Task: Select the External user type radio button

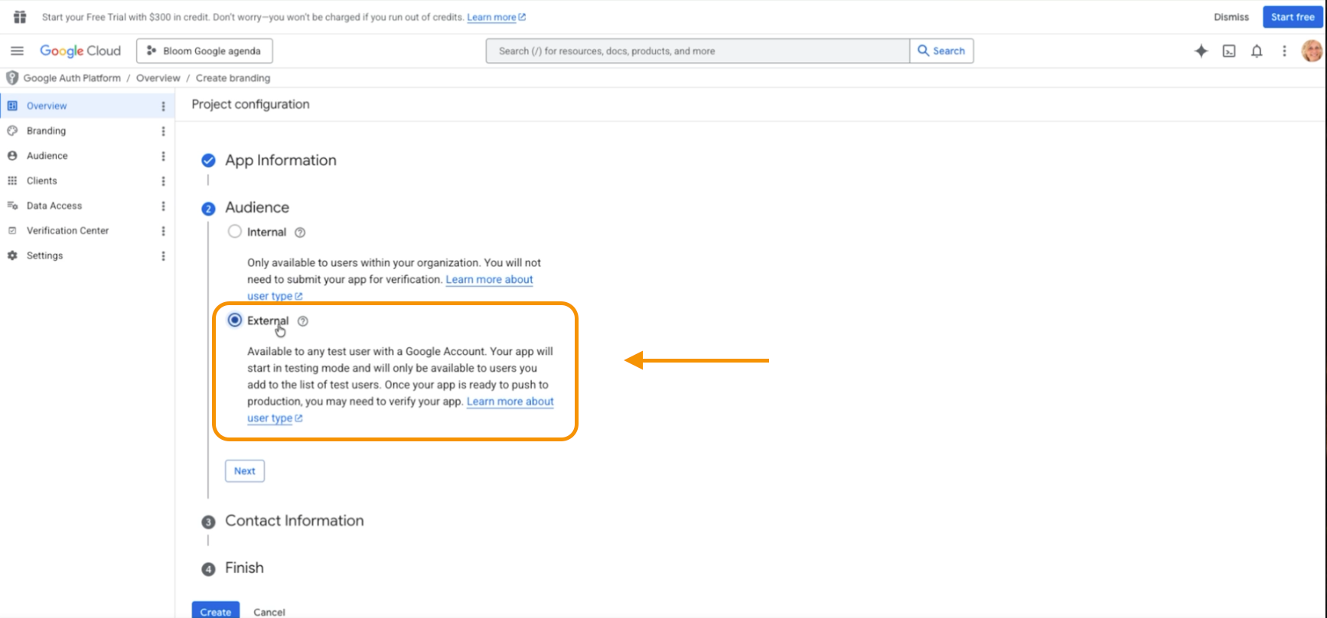Action: (x=235, y=320)
